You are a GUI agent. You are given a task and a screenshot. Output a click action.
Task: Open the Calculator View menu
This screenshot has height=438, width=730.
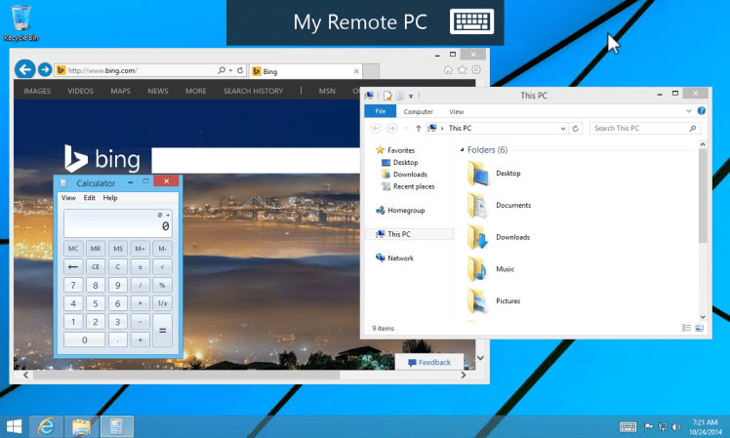pos(68,198)
